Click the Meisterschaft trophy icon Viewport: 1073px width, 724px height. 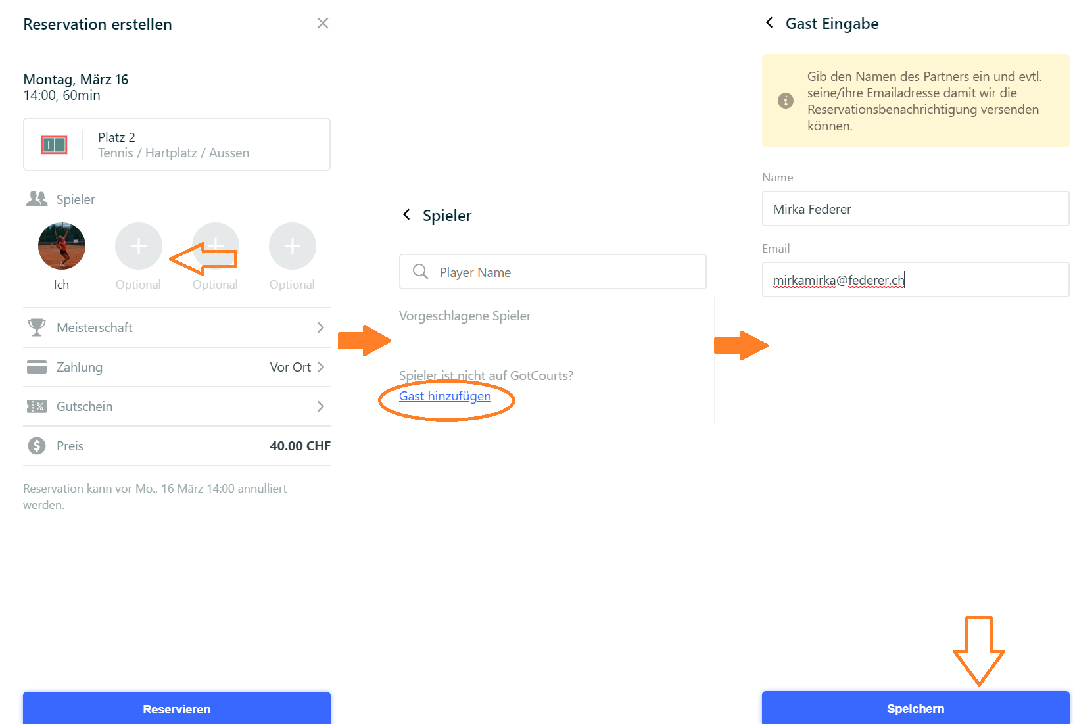(x=37, y=327)
